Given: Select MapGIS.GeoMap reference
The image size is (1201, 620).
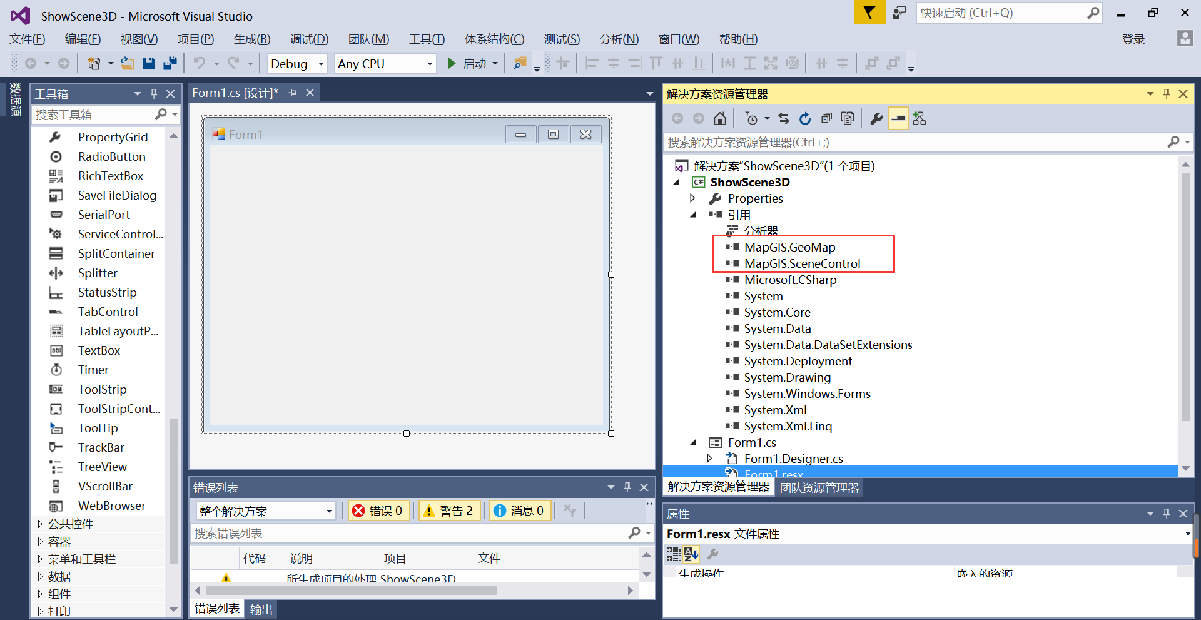Looking at the screenshot, I should 789,247.
